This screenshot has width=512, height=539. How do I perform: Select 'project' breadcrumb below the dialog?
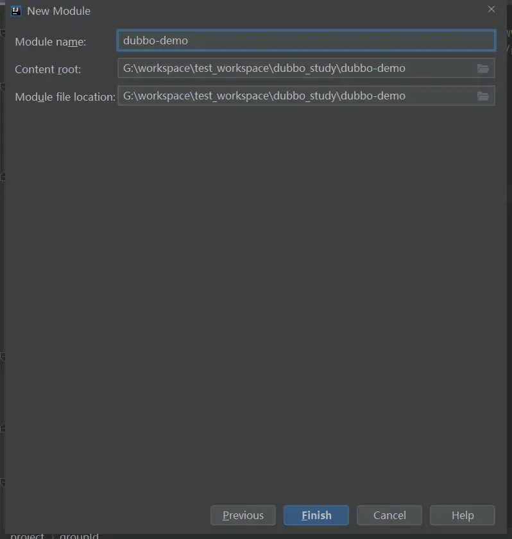click(x=27, y=535)
